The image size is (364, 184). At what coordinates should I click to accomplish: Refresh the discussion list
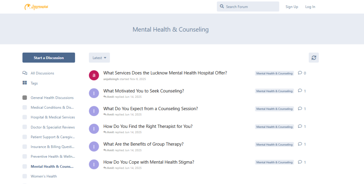[314, 58]
